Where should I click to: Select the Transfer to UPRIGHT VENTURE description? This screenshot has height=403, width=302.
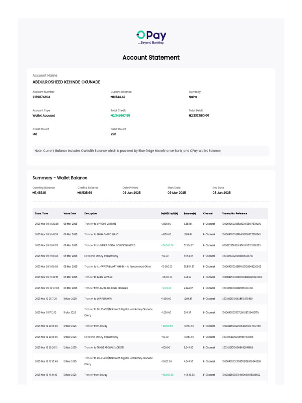100,224
